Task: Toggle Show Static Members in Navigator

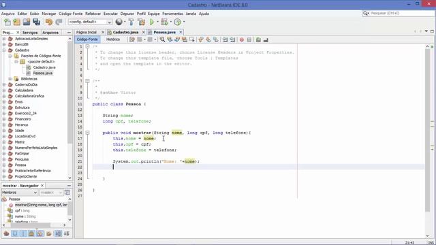Action: [23, 233]
